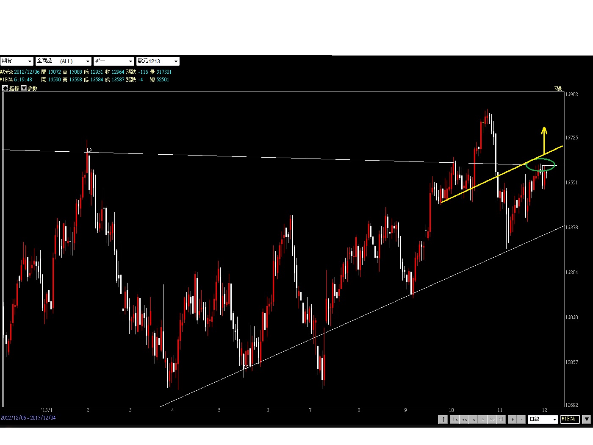Click the << fast-backward chart button
Image resolution: width=593 pixels, height=445 pixels.
464,419
